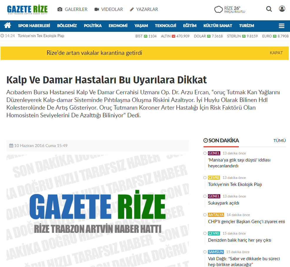The width and height of the screenshot is (290, 267).
Task: Click the SAMSUN category tag
Action: tap(216, 252)
